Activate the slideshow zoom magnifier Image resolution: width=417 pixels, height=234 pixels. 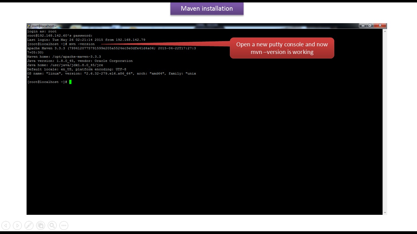coord(52,225)
